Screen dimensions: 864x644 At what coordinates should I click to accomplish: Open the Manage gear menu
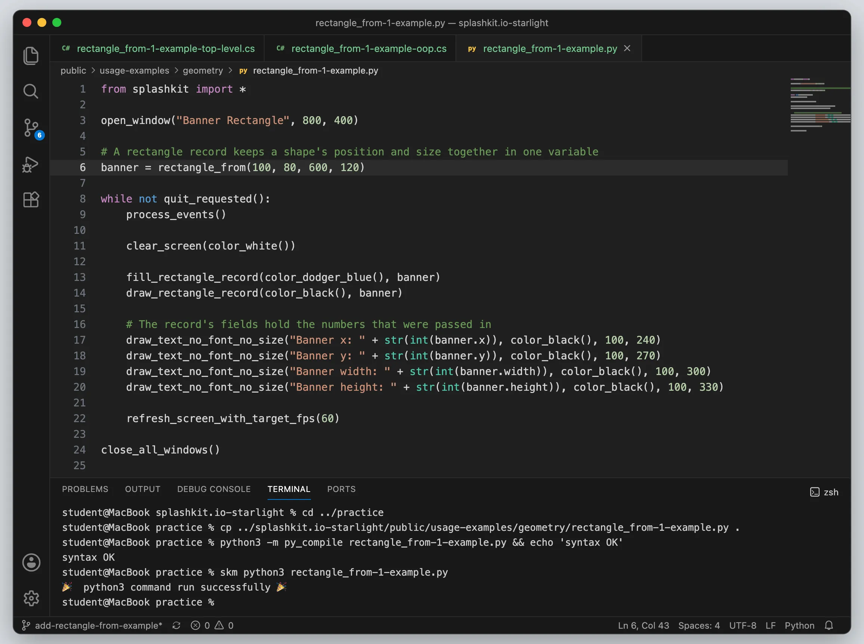(x=31, y=598)
